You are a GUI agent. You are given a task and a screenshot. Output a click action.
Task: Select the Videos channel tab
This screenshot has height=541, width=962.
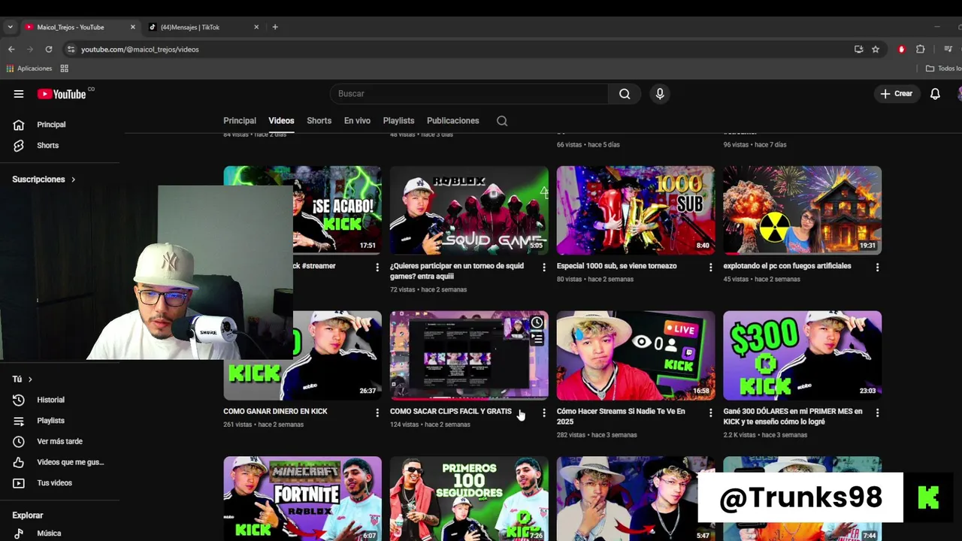coord(281,121)
